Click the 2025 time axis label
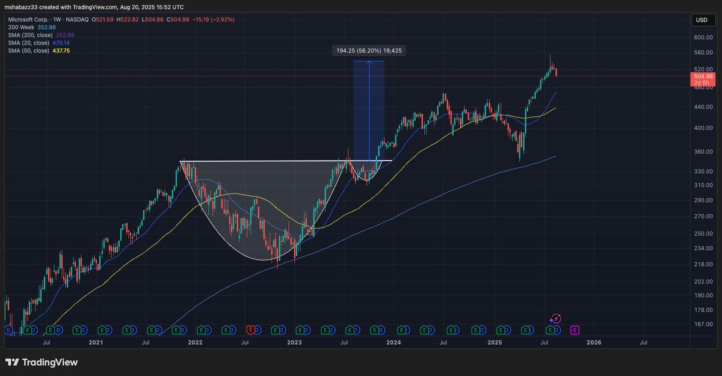 (x=494, y=342)
